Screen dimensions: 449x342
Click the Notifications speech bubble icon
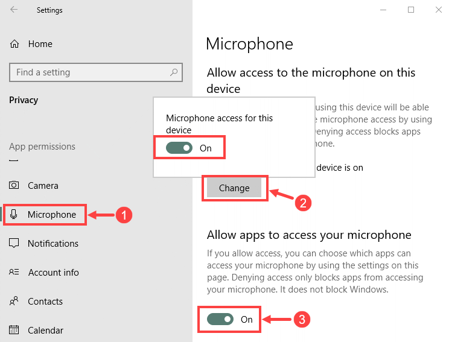point(14,243)
